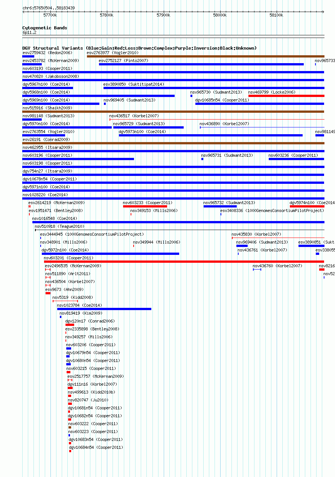Open the nsv436760 (Korbel2007) label
335x477 pixels.
pos(277,266)
